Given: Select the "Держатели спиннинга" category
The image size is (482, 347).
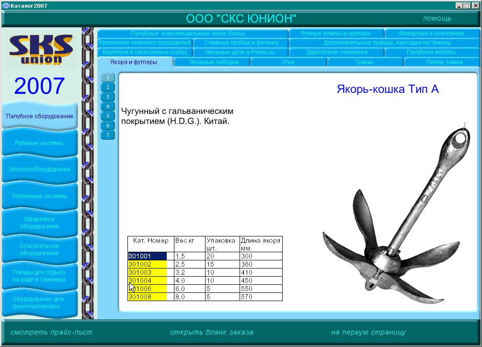Looking at the screenshot, I should click(336, 52).
